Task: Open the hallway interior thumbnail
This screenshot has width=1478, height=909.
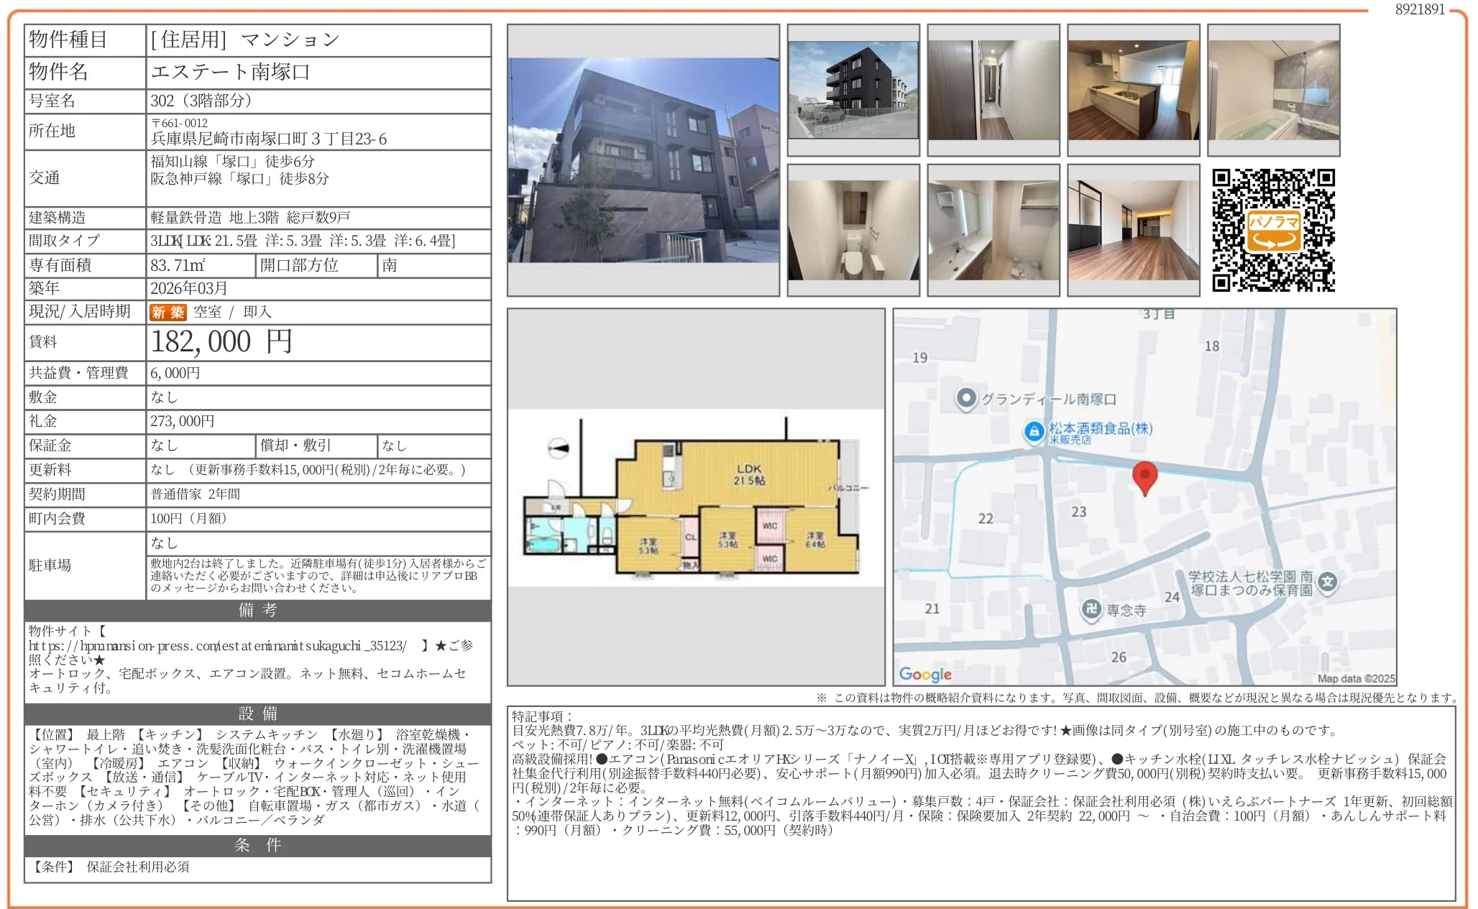Action: click(x=993, y=90)
